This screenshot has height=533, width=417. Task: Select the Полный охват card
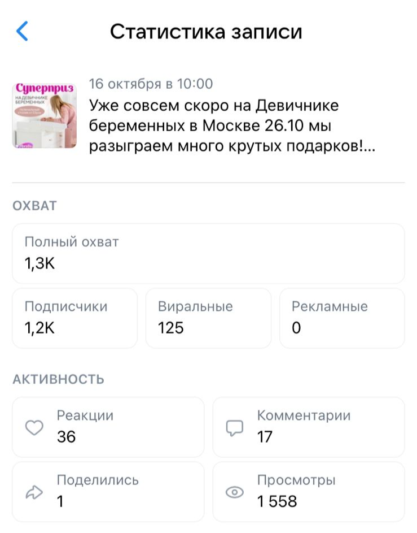pyautogui.click(x=208, y=254)
